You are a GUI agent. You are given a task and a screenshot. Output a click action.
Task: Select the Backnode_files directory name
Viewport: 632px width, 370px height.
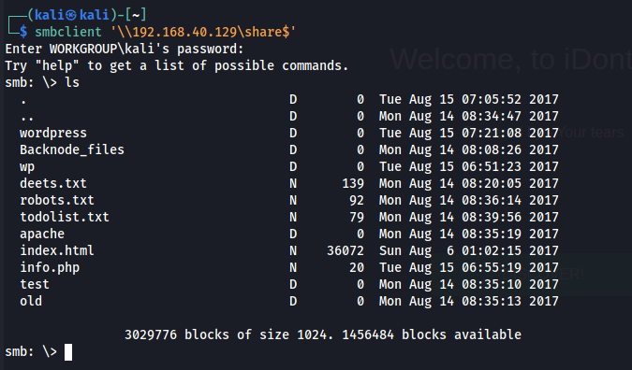click(72, 149)
